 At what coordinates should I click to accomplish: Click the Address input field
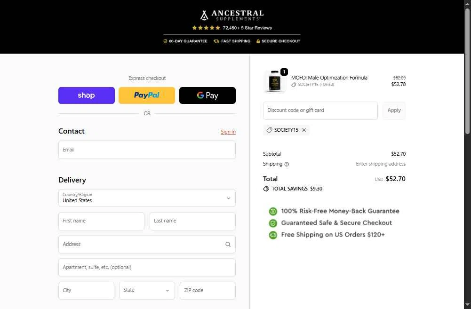point(147,244)
